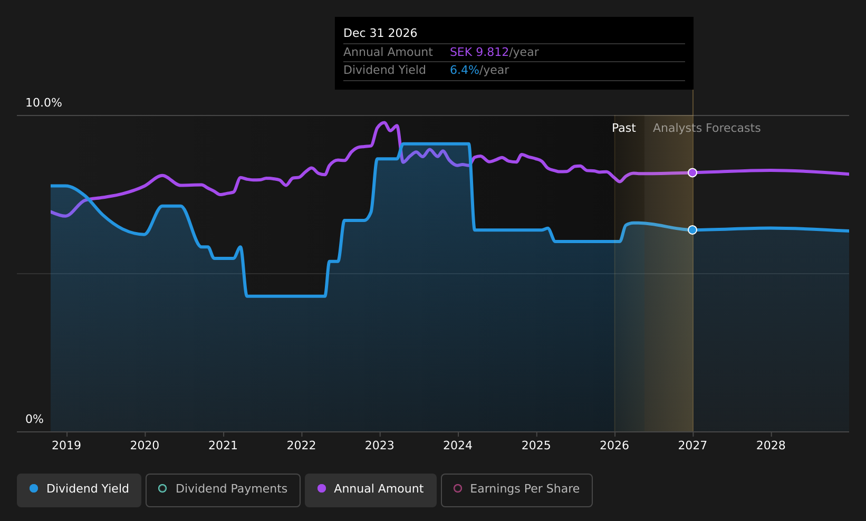Click the pink Earnings Per Share circle
Viewport: 866px width, 521px height.
pos(458,488)
